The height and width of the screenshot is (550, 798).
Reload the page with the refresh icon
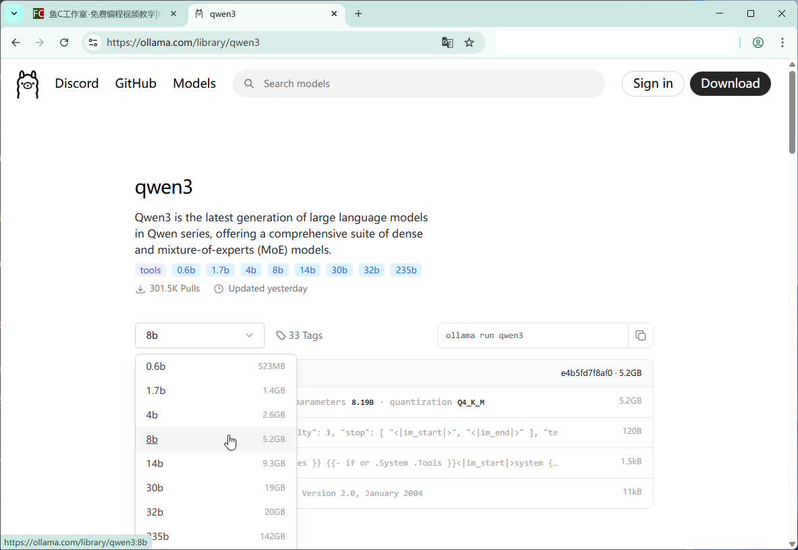pyautogui.click(x=64, y=43)
